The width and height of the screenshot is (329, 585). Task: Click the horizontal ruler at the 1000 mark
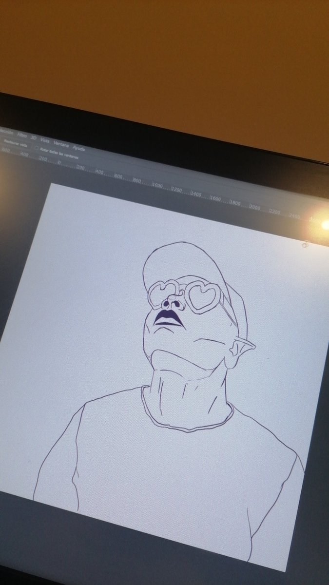[x=156, y=186]
